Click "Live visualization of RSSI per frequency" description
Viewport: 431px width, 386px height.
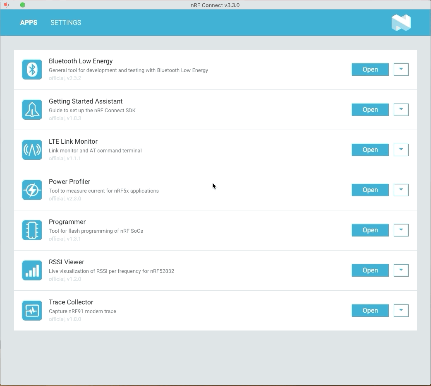coord(111,271)
